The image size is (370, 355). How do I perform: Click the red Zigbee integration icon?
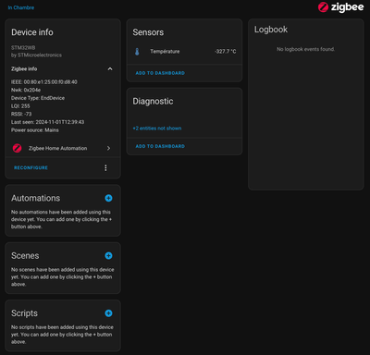pyautogui.click(x=17, y=148)
